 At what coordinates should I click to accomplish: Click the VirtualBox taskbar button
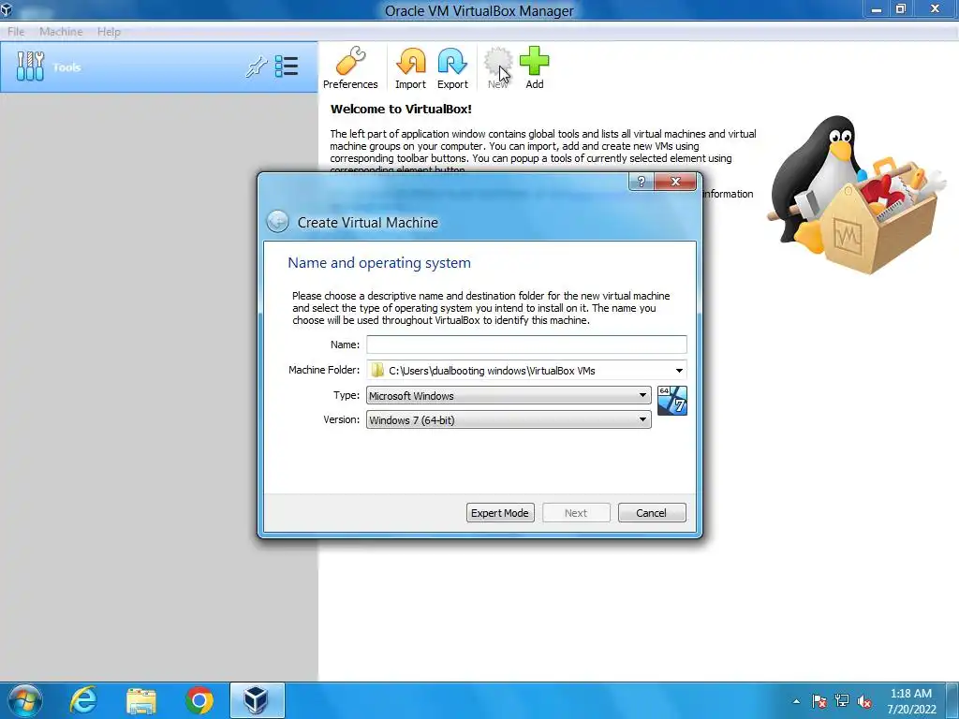click(257, 700)
